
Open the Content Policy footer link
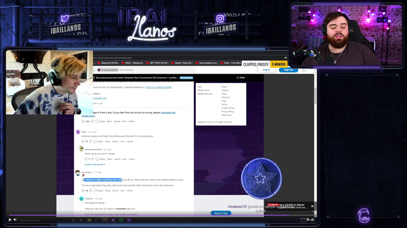point(228,108)
